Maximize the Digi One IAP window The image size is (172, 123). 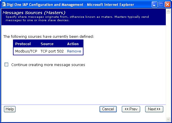coord(161,5)
